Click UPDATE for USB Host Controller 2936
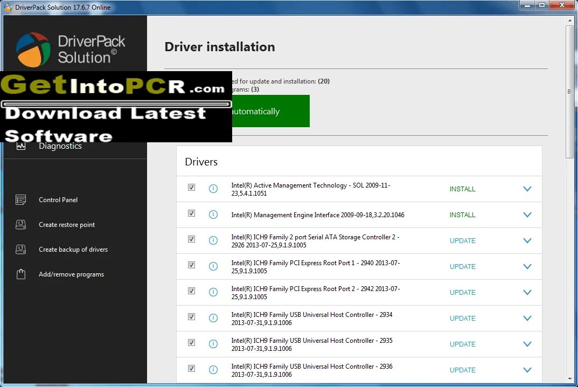 (463, 370)
